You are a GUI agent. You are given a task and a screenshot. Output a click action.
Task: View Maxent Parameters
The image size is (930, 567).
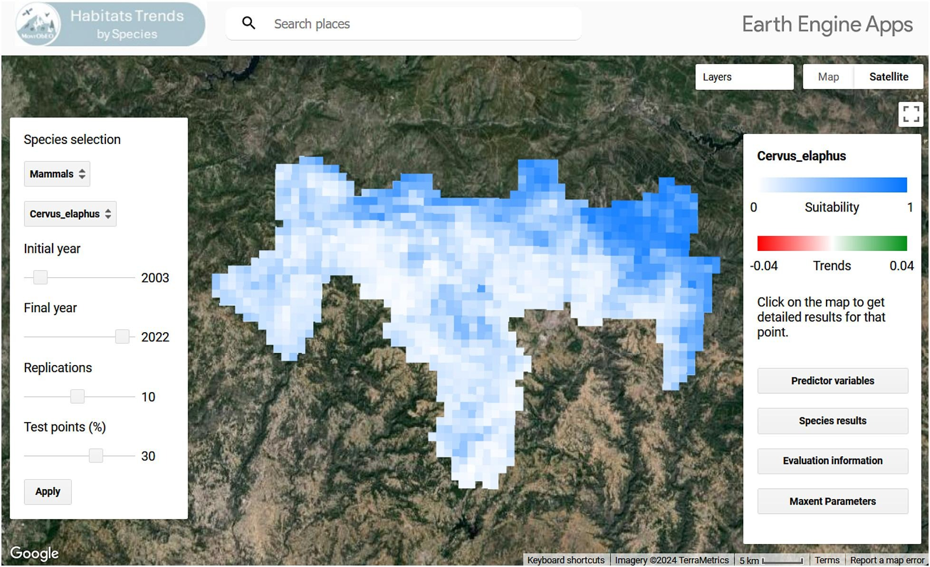coord(832,501)
